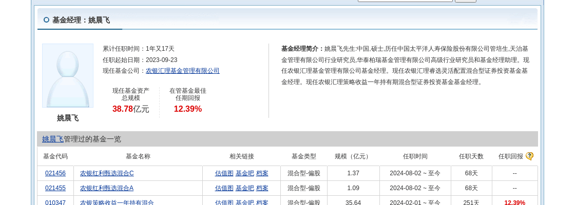Open 农银策略收益一年持有混合 fund link

(x=117, y=202)
